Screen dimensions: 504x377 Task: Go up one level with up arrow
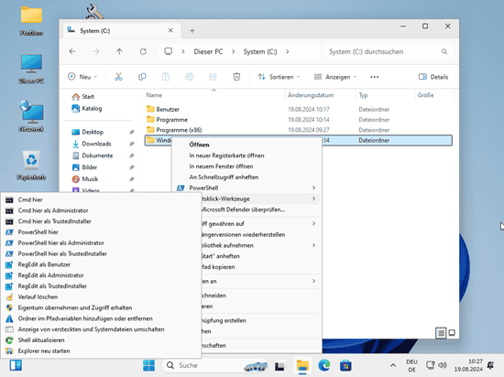119,51
